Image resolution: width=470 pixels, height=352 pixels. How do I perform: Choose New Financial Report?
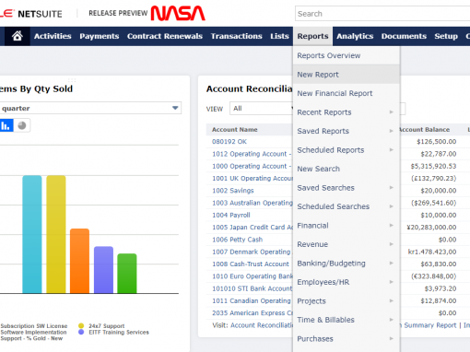tap(347, 93)
